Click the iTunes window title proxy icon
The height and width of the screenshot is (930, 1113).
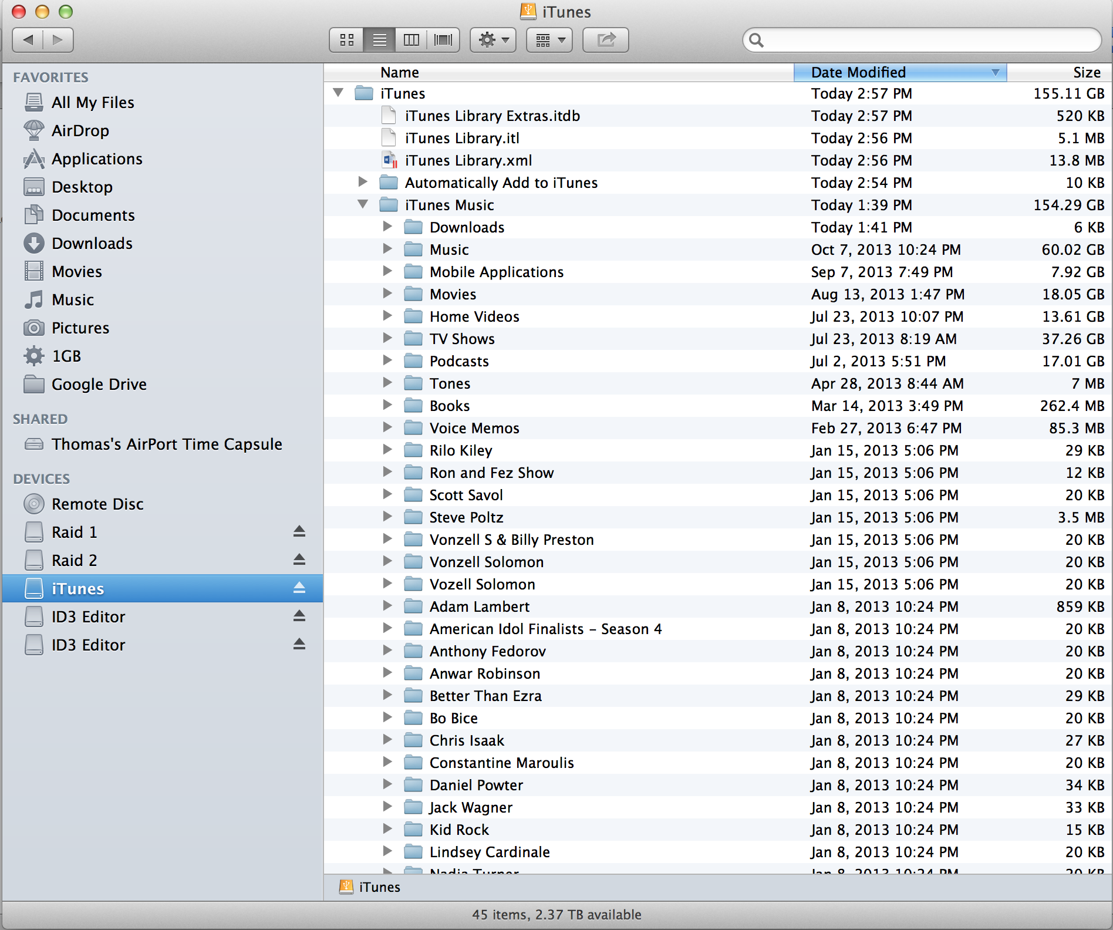[528, 11]
